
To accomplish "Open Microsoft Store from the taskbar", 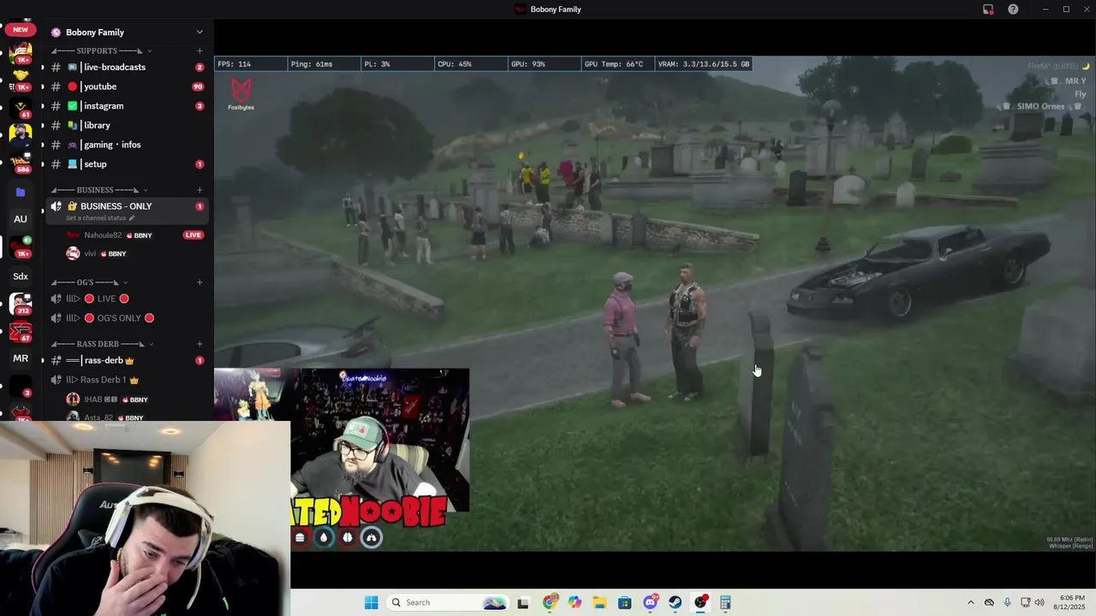I will [x=624, y=602].
